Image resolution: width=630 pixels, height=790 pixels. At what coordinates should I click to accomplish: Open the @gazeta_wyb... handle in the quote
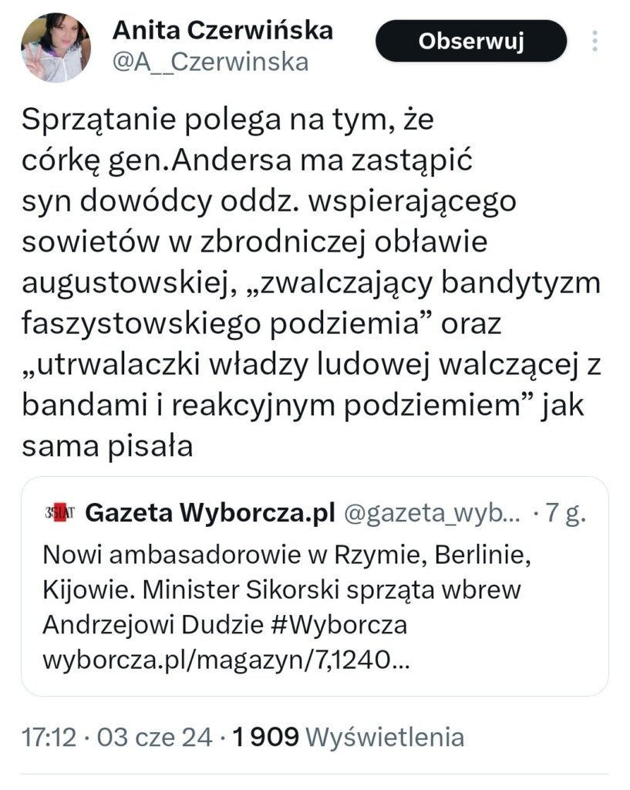[x=433, y=513]
